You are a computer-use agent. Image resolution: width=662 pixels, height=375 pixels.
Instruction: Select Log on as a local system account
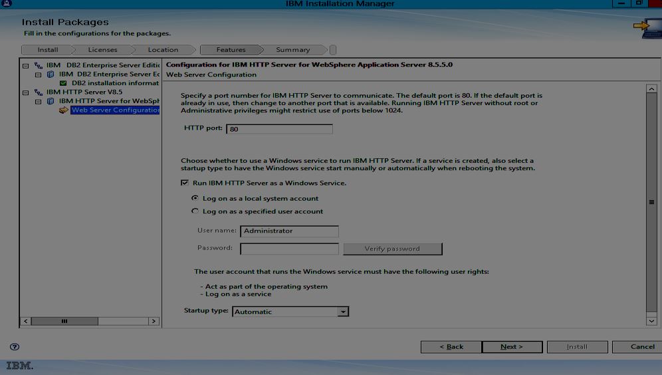[195, 198]
